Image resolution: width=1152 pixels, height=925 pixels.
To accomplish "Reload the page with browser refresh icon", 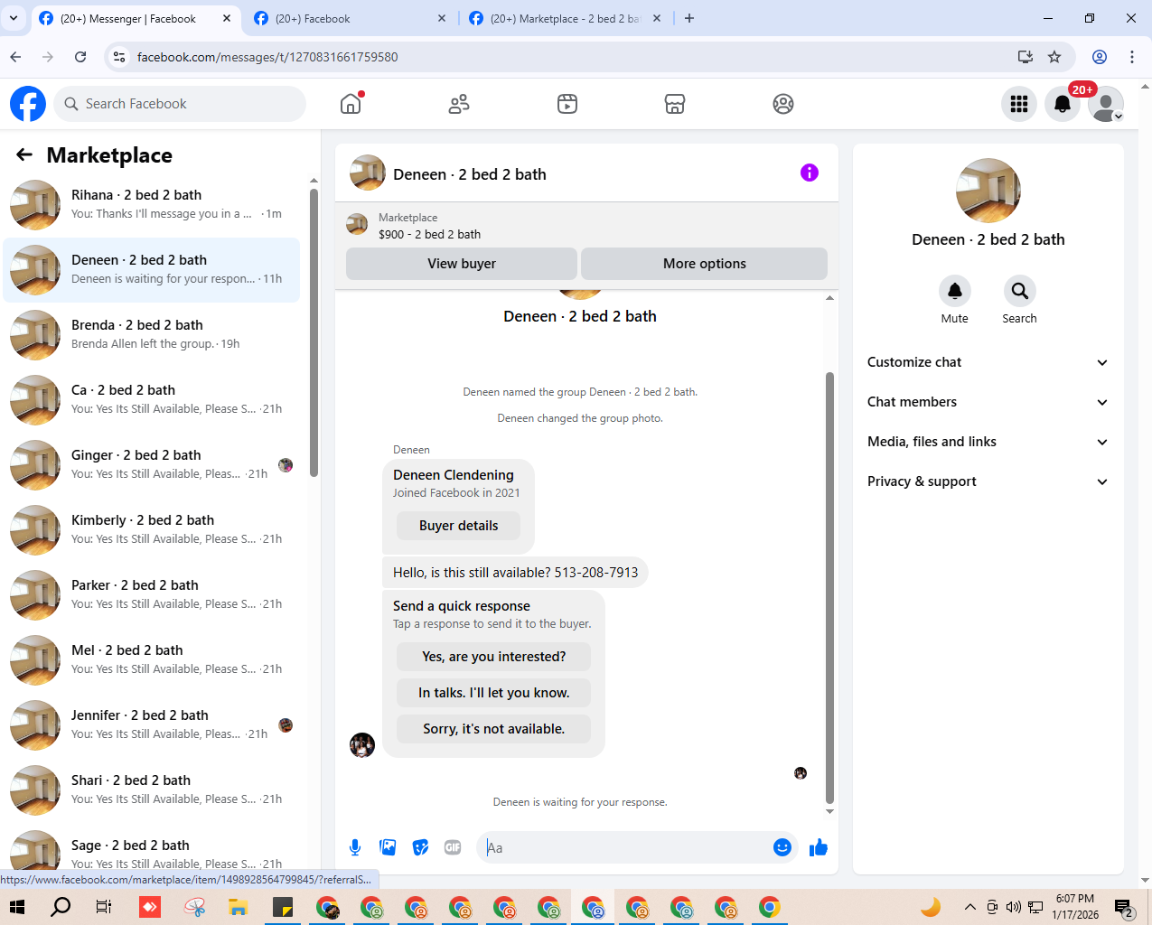I will click(x=80, y=57).
